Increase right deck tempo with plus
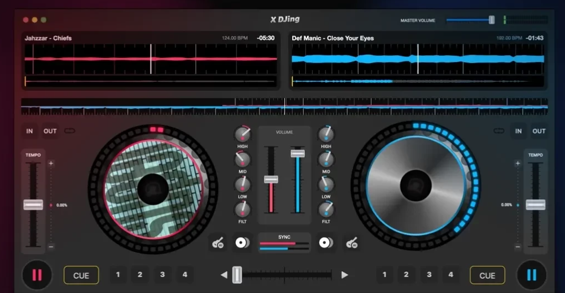 pyautogui.click(x=518, y=163)
